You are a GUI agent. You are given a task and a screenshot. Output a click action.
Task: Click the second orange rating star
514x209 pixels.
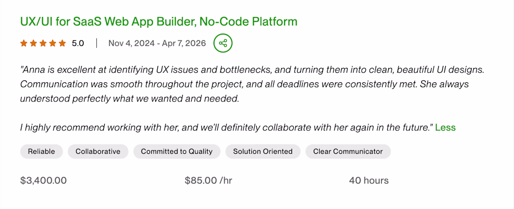[x=34, y=43]
